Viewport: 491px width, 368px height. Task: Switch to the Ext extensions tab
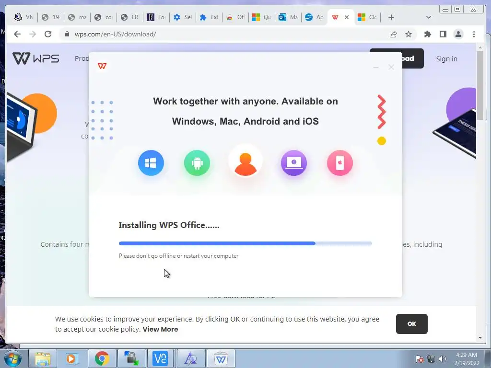pos(209,17)
